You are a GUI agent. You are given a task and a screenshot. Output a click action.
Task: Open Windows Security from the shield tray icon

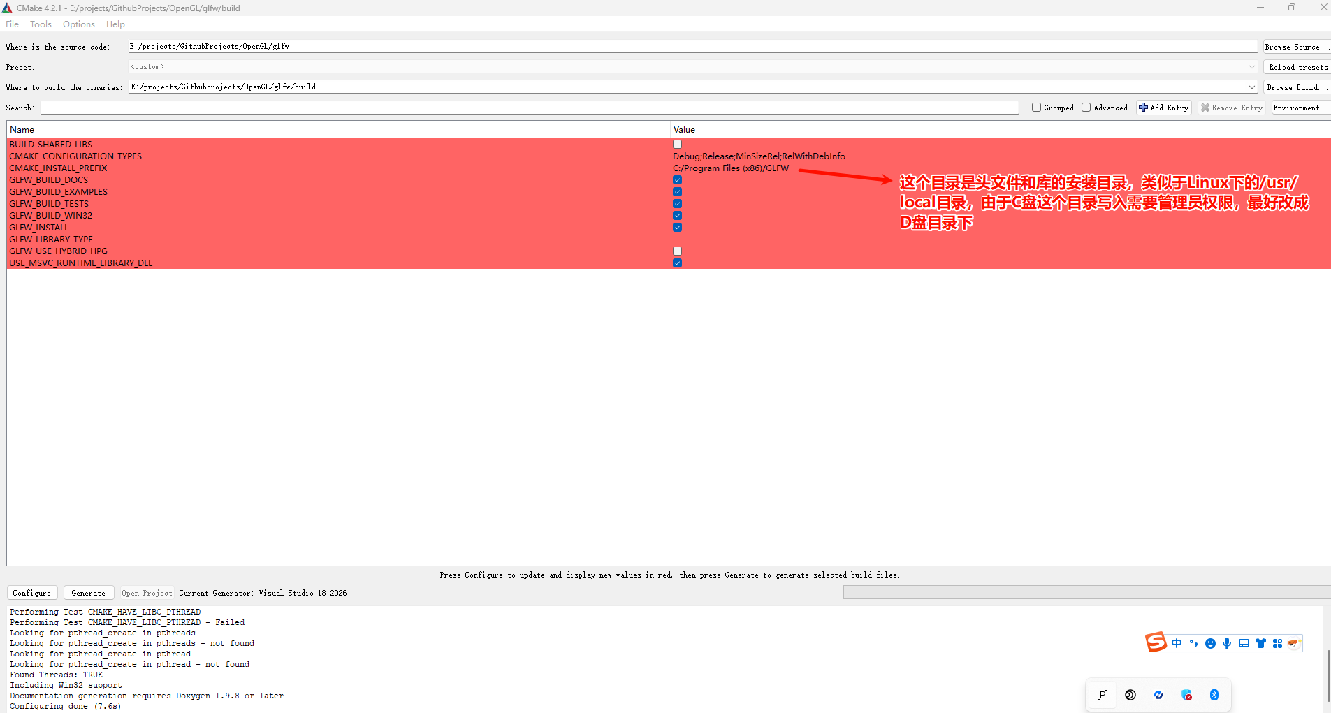click(1186, 695)
